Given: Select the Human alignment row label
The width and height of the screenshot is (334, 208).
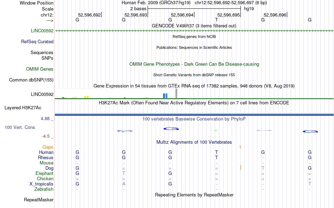Looking at the screenshot, I should [x=46, y=152].
